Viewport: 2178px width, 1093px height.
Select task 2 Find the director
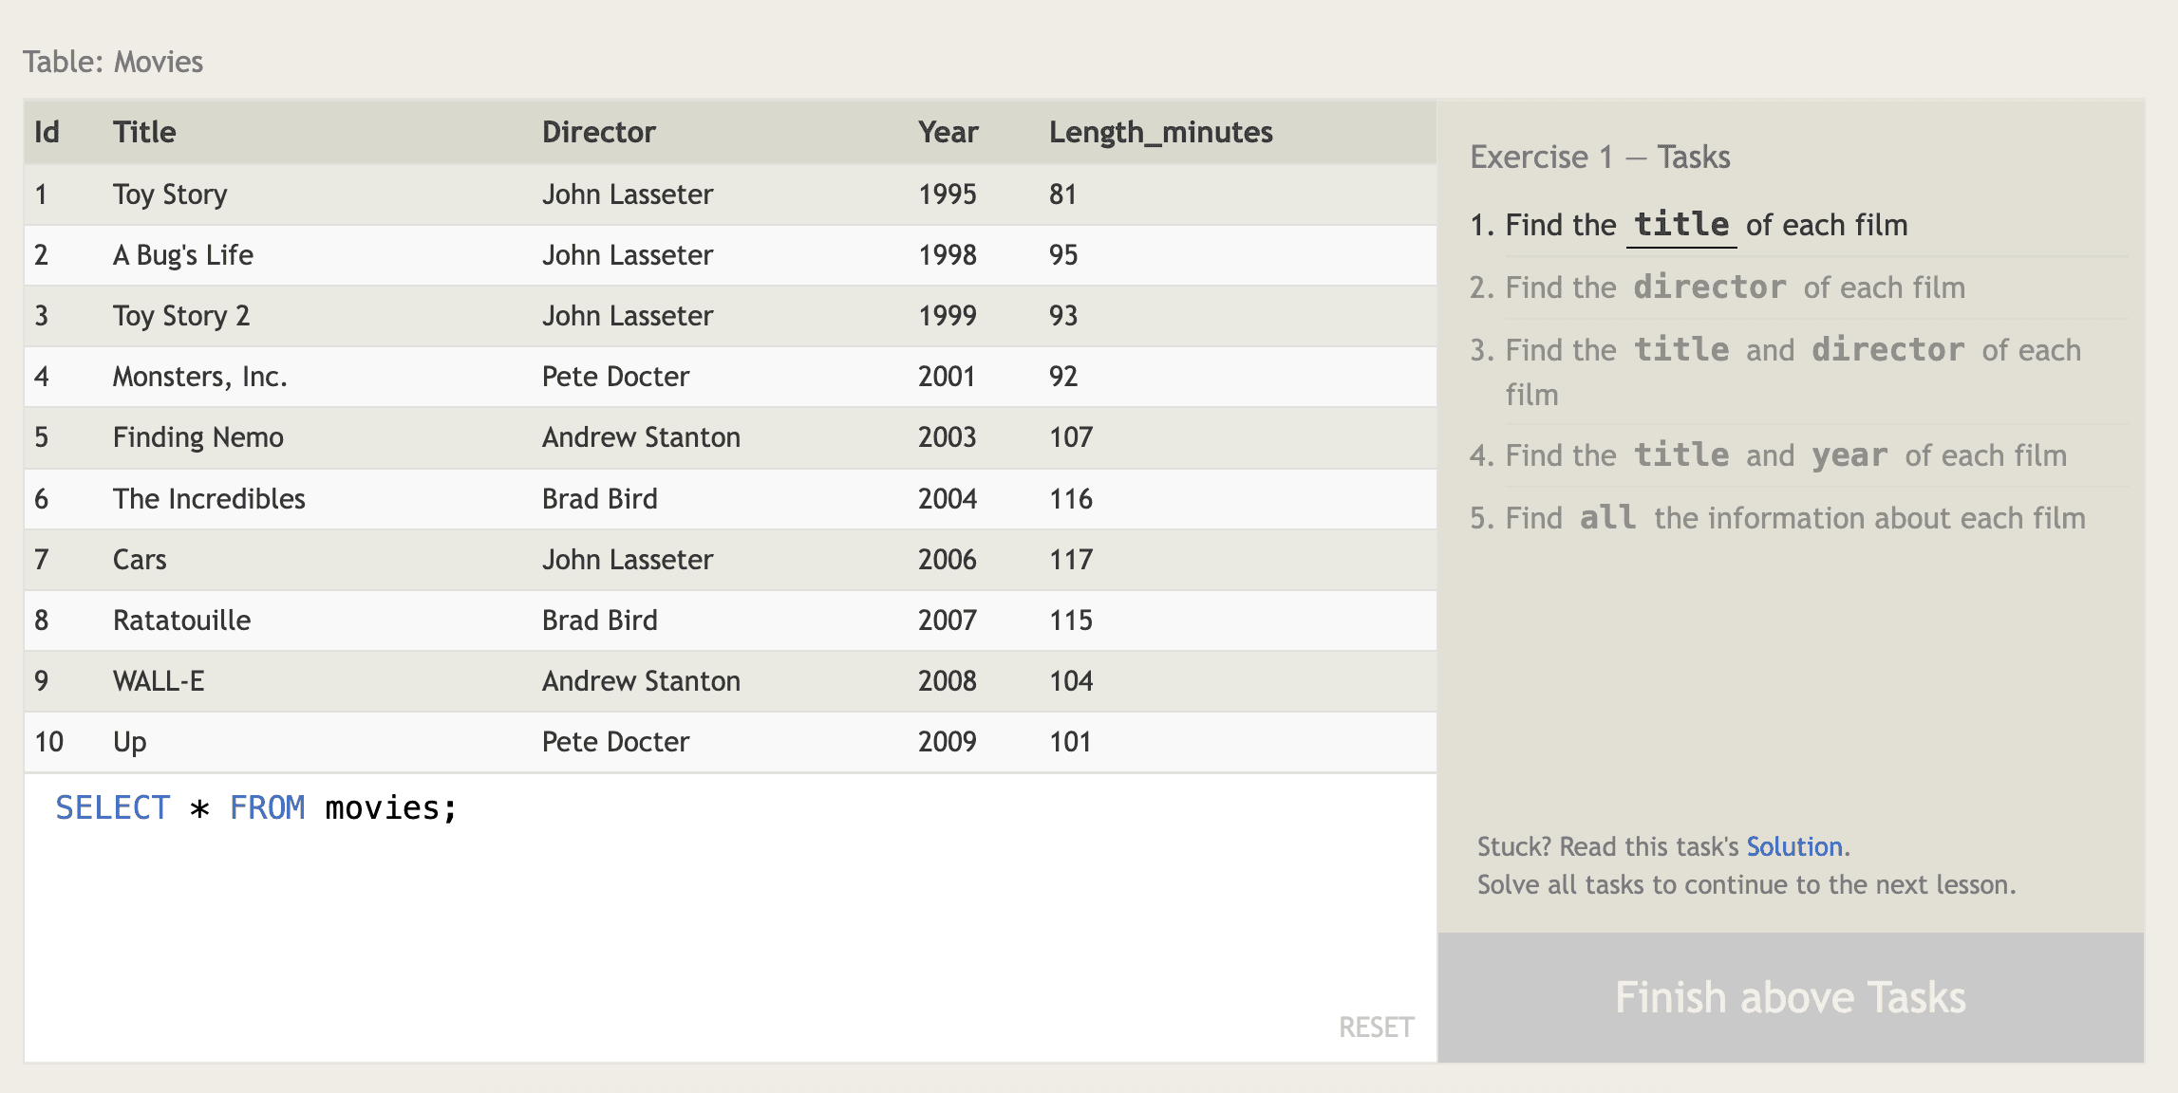pyautogui.click(x=1734, y=287)
